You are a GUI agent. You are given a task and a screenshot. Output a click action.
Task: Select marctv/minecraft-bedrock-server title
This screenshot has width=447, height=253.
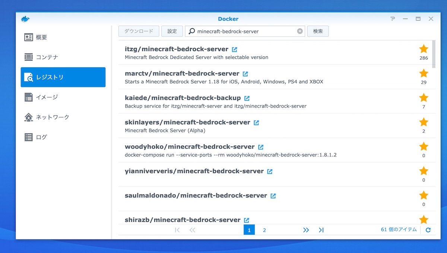182,73
